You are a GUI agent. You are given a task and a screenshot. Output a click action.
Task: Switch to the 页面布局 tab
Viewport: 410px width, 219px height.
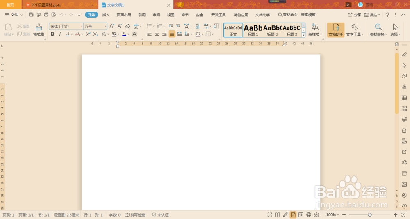click(124, 15)
